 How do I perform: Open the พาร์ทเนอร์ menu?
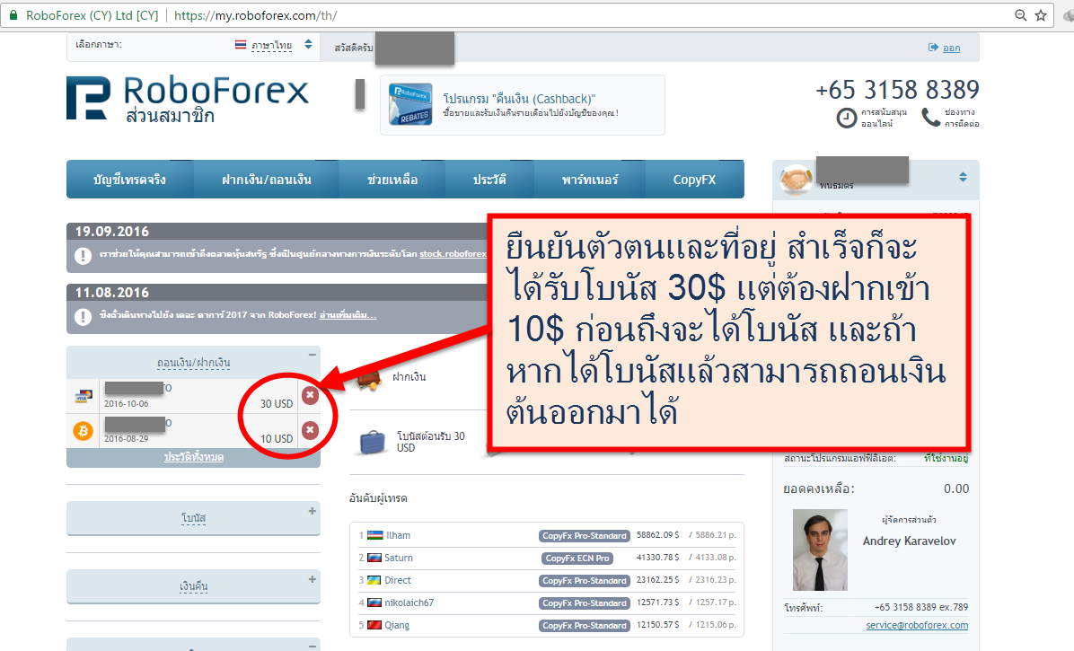(x=590, y=180)
